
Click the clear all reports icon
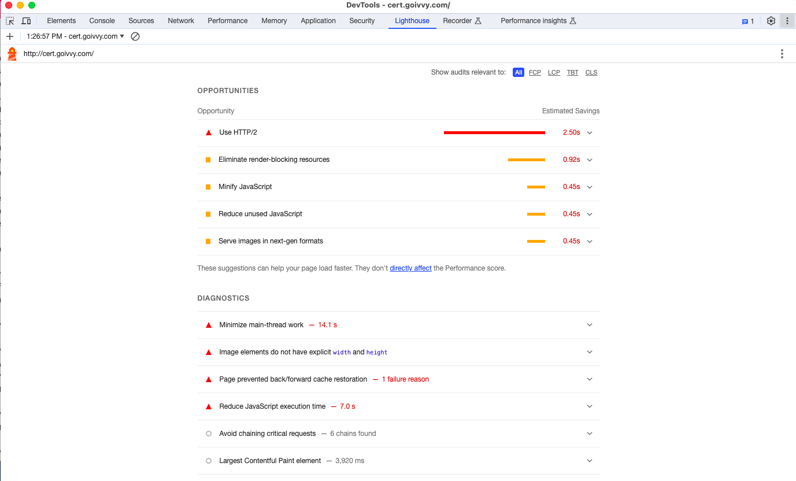coord(135,36)
